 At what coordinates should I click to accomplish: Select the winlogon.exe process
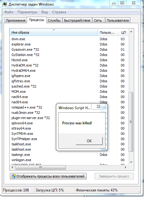tap(69, 160)
